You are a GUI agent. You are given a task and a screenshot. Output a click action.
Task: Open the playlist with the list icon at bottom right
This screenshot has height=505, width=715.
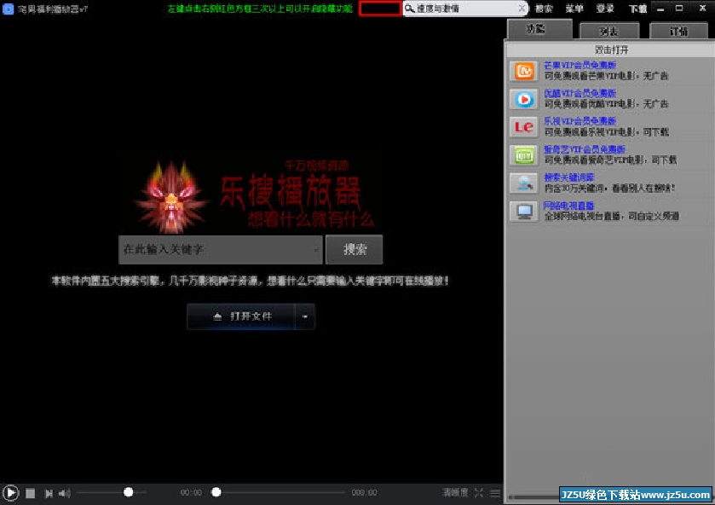coord(495,493)
